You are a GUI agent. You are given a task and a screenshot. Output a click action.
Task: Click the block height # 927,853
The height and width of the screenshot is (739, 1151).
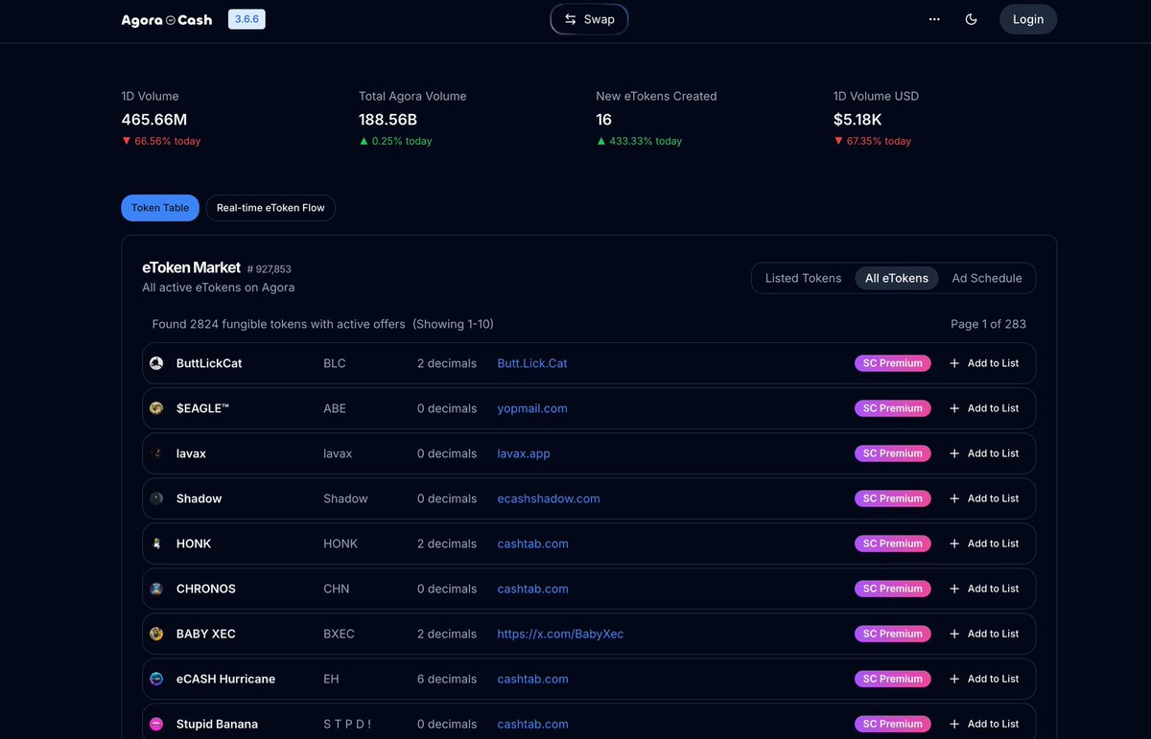(x=270, y=269)
